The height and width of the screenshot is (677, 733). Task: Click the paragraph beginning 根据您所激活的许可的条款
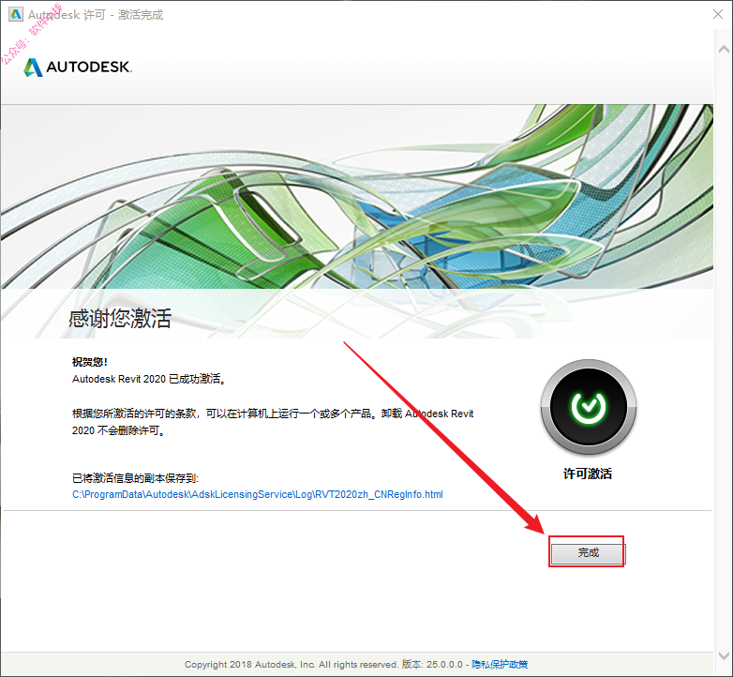(x=273, y=422)
